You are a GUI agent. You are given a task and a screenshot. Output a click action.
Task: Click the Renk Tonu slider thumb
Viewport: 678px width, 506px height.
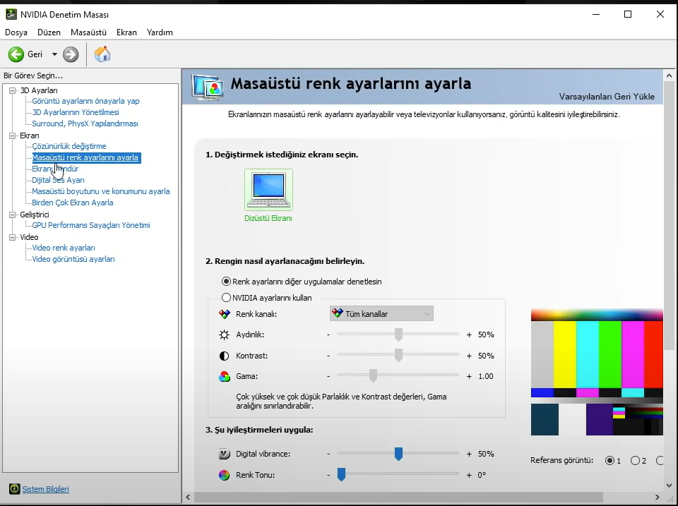[341, 474]
